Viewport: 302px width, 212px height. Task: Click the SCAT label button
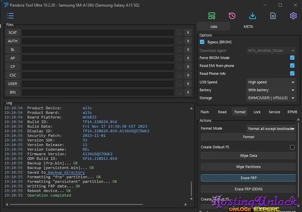[12, 33]
